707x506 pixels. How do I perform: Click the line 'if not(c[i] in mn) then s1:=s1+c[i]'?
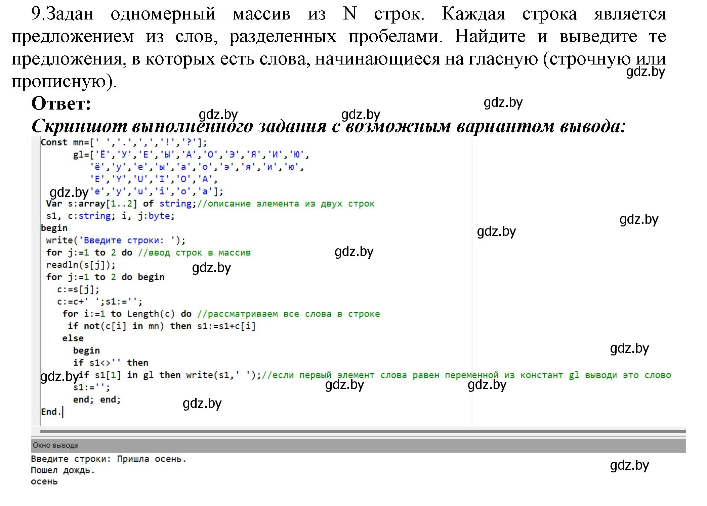[x=162, y=326]
